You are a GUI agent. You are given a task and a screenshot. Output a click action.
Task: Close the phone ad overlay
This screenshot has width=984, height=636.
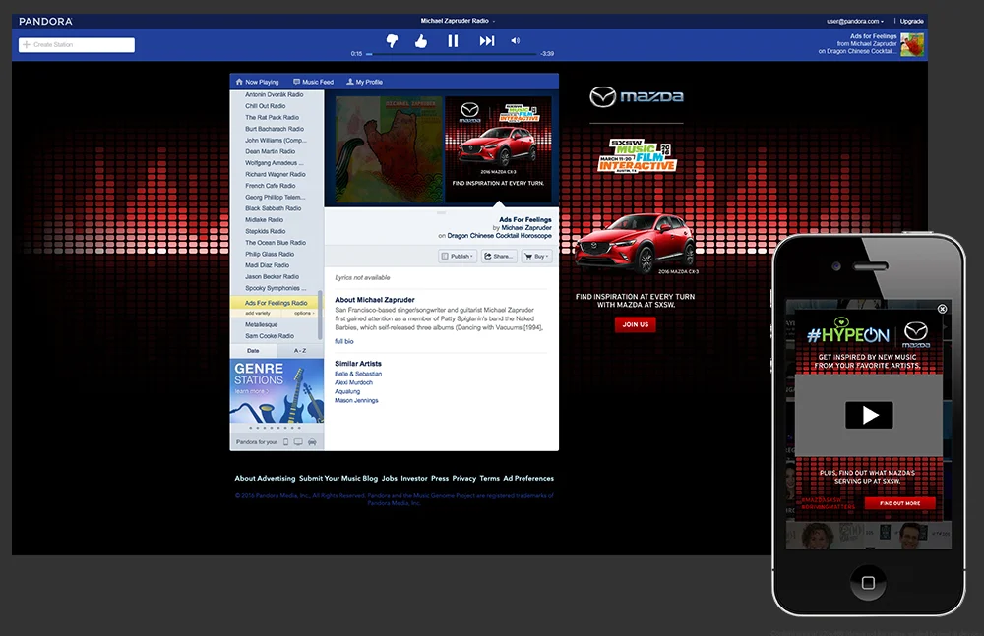942,309
